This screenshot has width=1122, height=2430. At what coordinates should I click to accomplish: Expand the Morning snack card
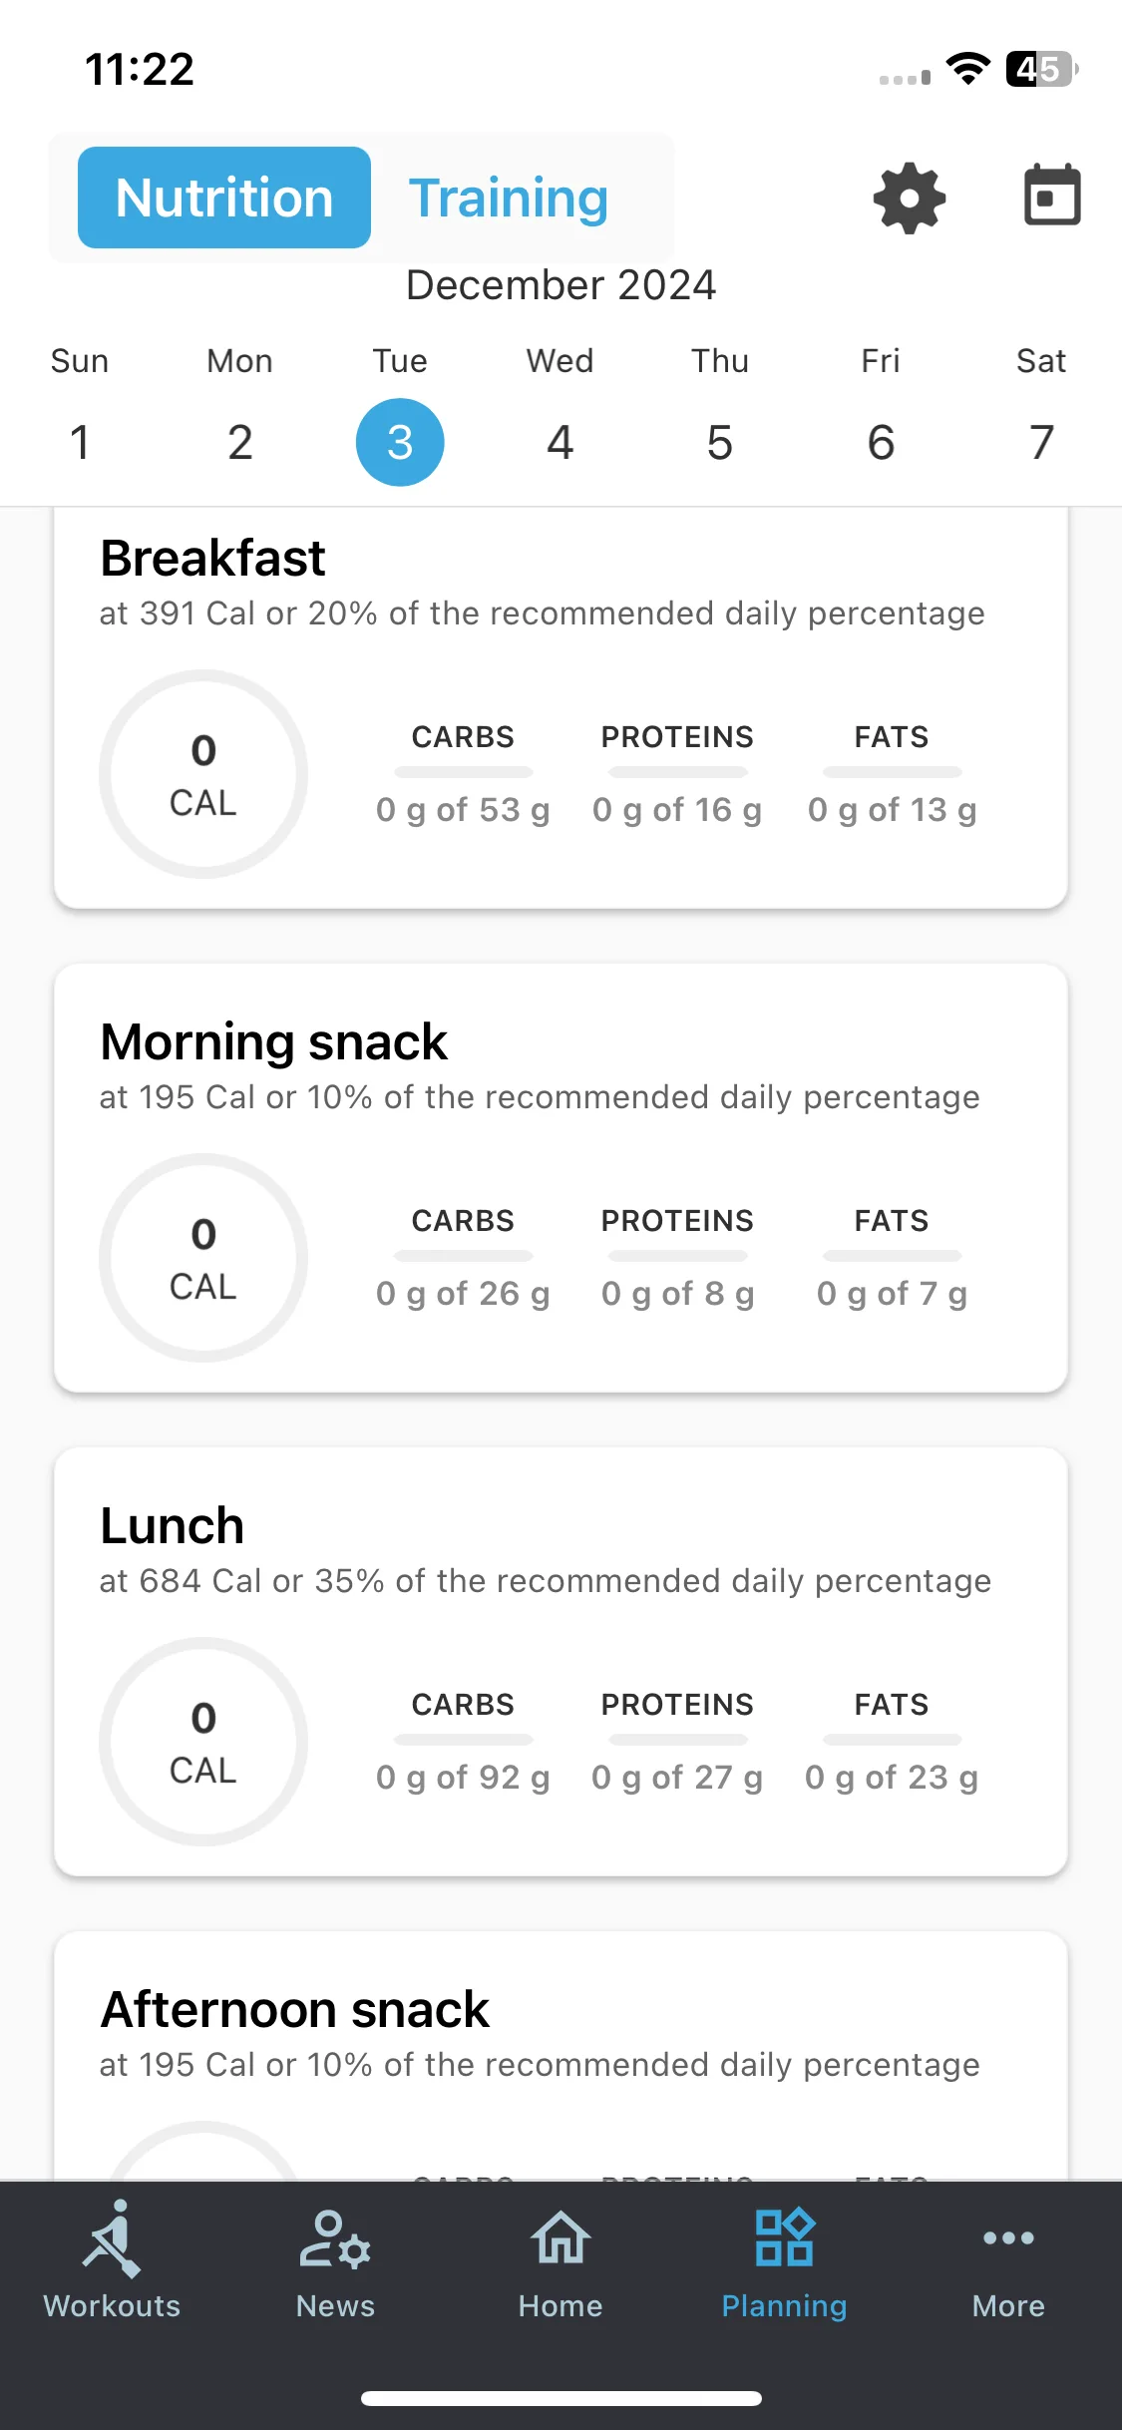pyautogui.click(x=561, y=1177)
